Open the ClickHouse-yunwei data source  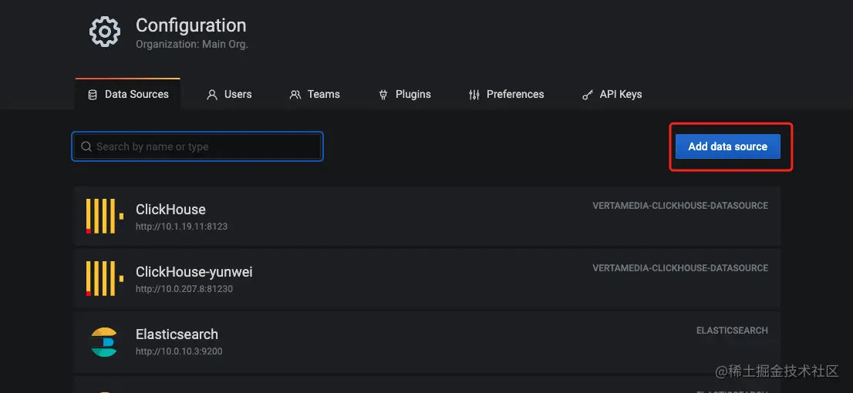(x=427, y=279)
